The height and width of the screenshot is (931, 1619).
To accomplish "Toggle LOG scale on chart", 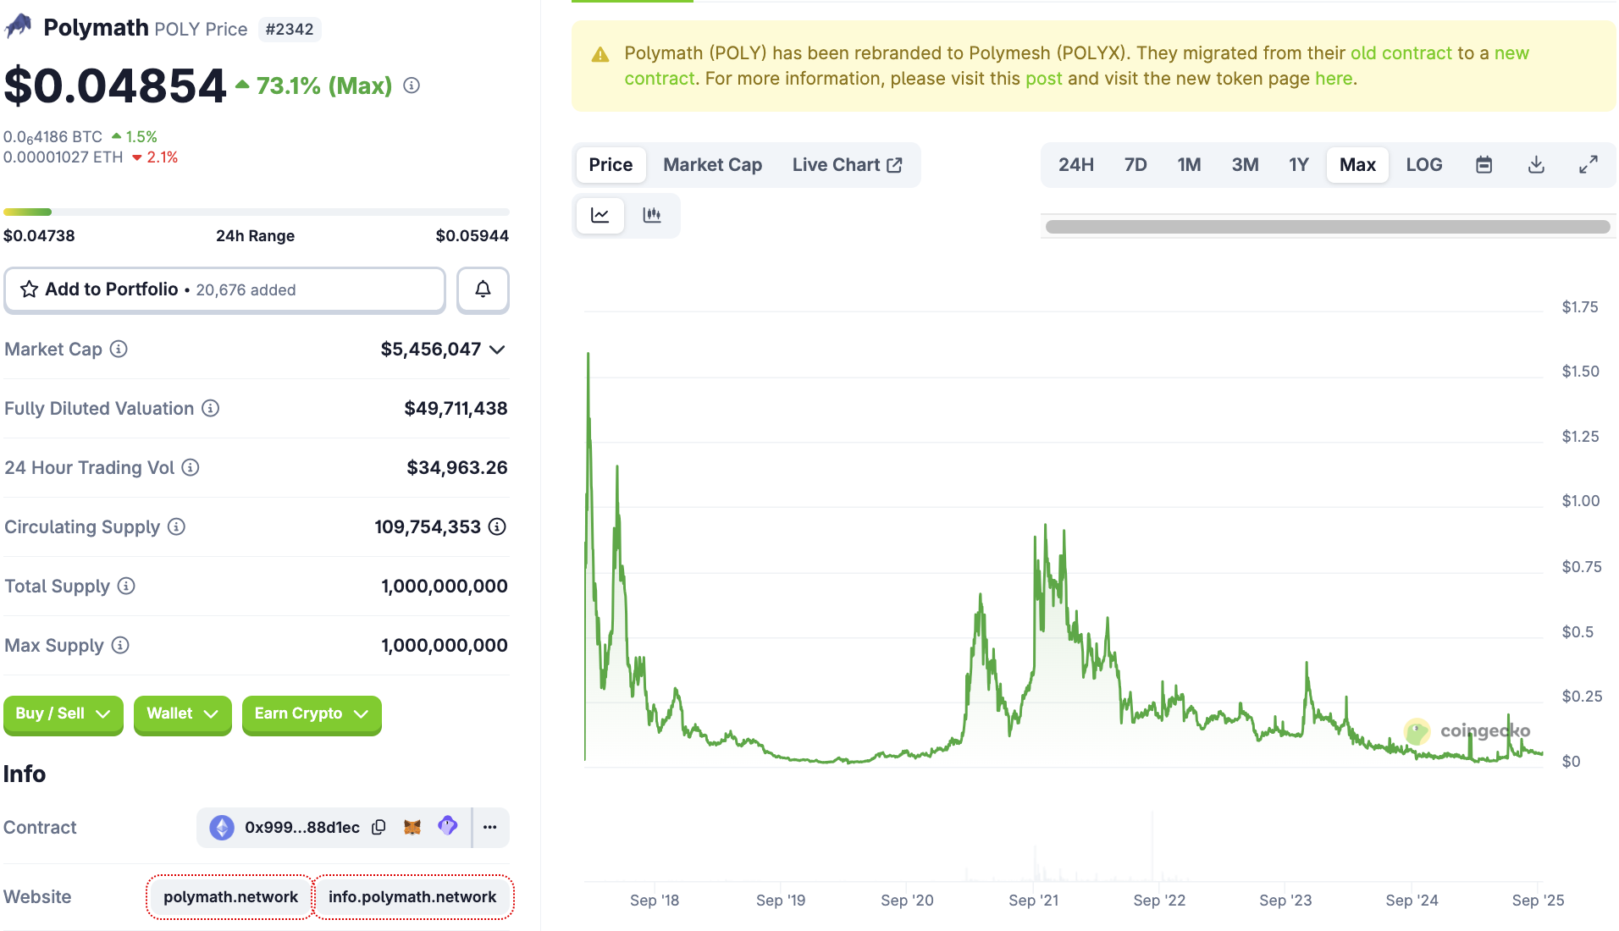I will point(1423,165).
